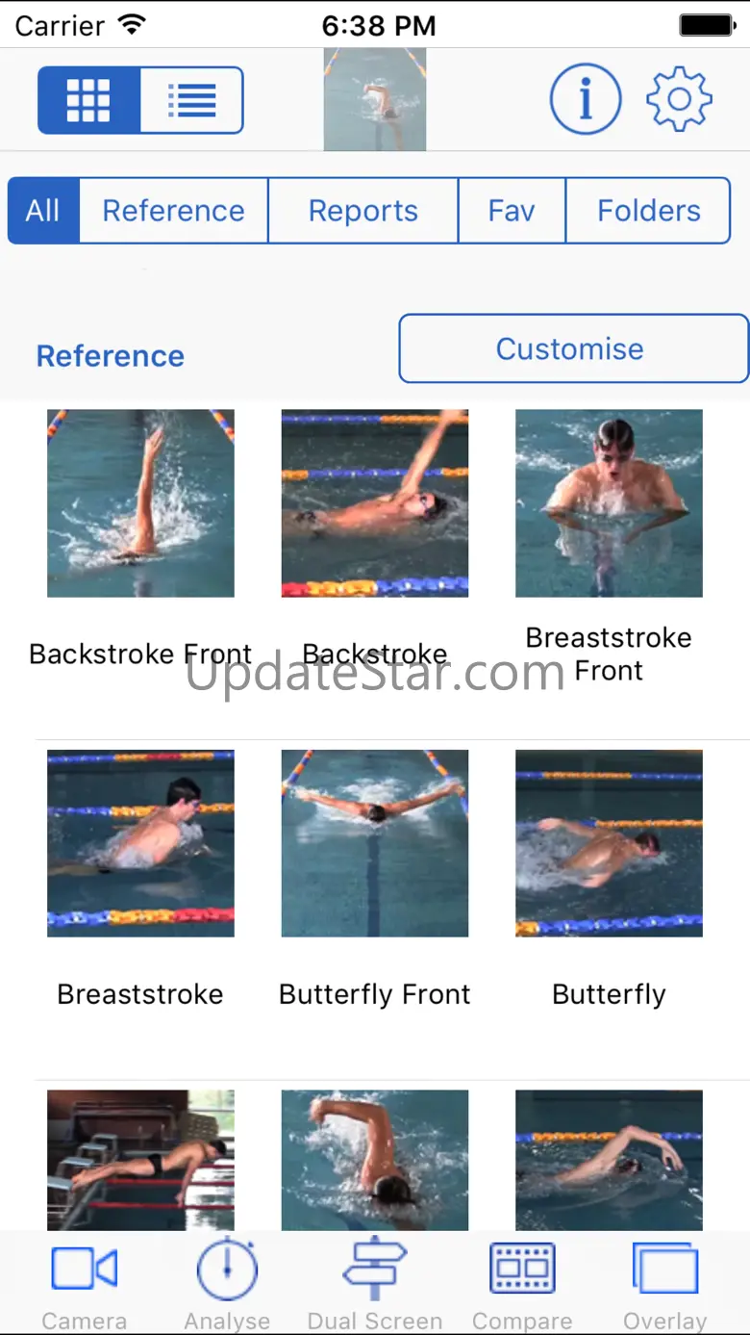
Task: Show the Fav tab
Action: pyautogui.click(x=512, y=211)
